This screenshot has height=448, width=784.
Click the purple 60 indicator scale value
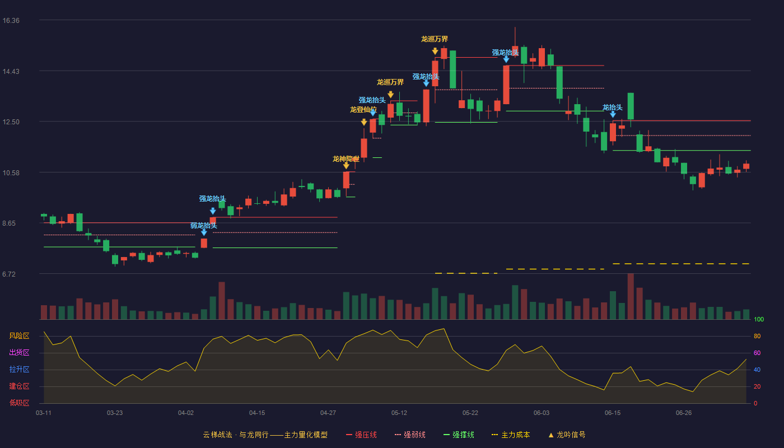point(757,353)
